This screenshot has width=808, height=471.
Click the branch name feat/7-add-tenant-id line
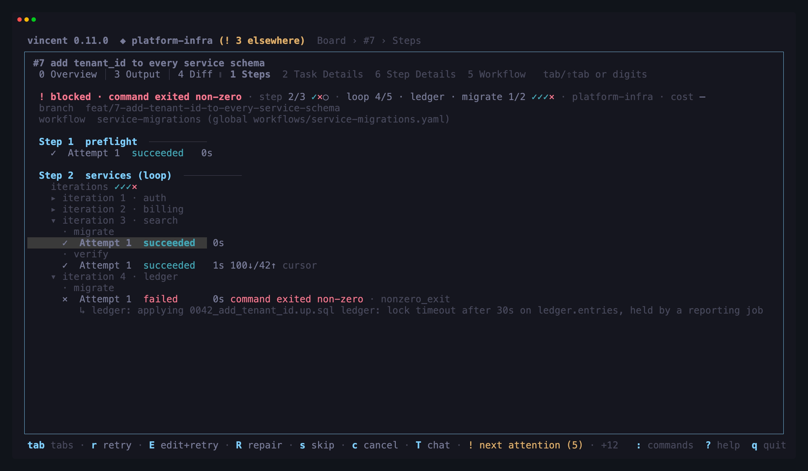(x=189, y=108)
